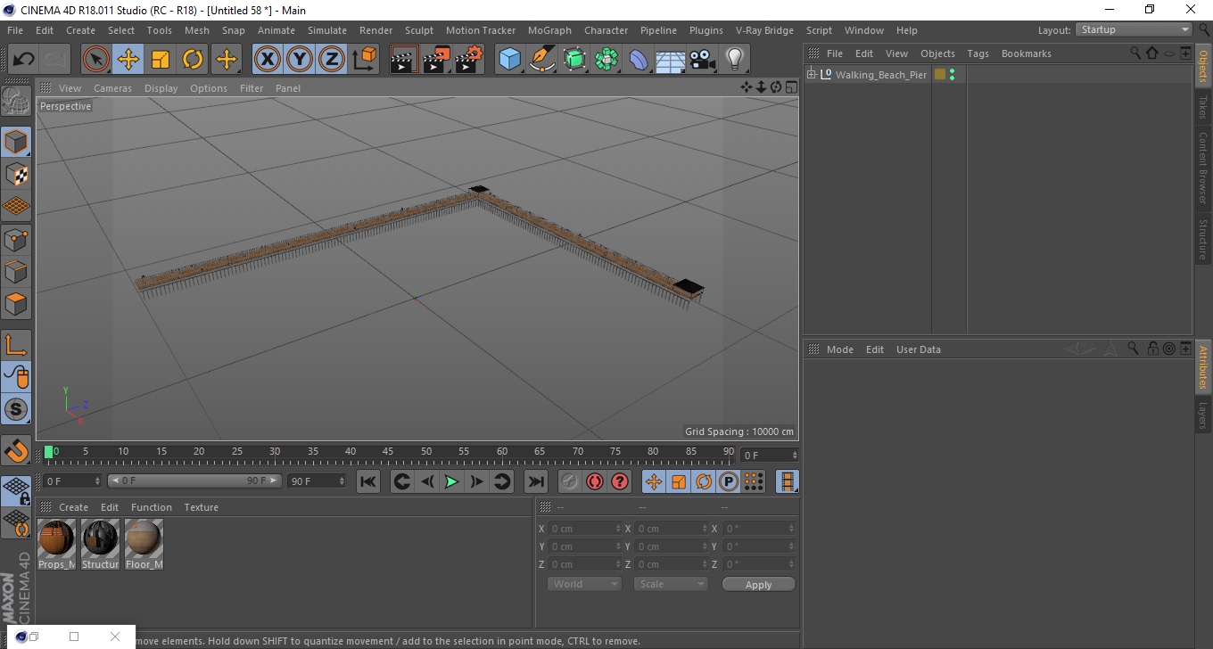The image size is (1213, 649).
Task: Add a Camera object
Action: pos(703,60)
